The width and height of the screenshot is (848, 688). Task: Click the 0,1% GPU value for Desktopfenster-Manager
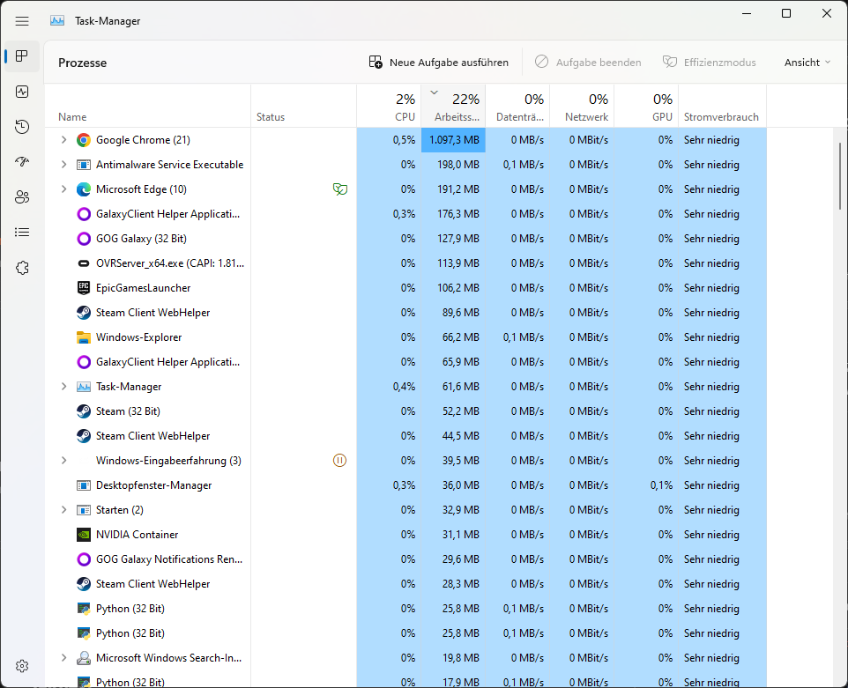661,485
